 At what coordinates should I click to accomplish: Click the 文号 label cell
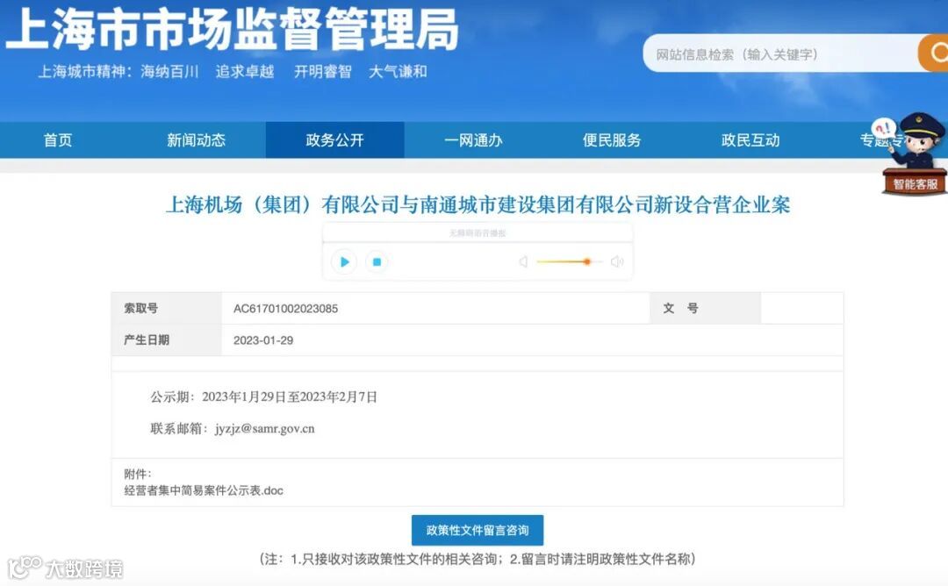pyautogui.click(x=705, y=308)
